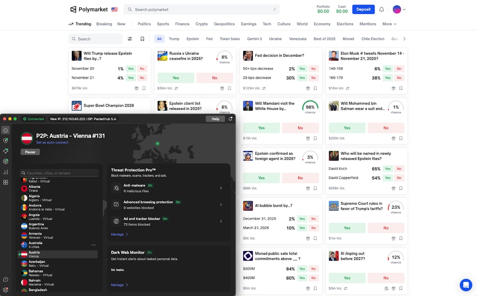Show more topic filters with right chevron
Screen dimensions: 477x296
coord(404,39)
